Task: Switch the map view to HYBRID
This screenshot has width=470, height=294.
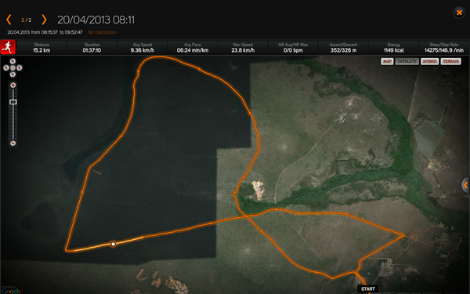Action: pyautogui.click(x=429, y=61)
